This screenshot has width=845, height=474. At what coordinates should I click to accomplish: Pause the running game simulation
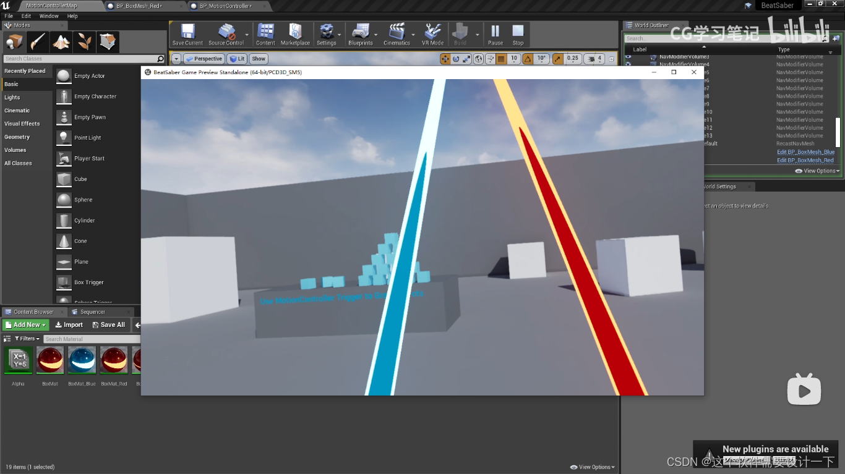(x=495, y=35)
